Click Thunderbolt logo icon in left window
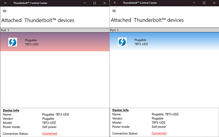Image resolution: width=219 pixels, height=137 pixels. (13, 42)
